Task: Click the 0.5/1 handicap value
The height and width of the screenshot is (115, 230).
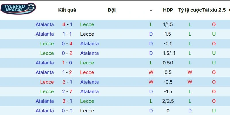Action: tap(168, 63)
